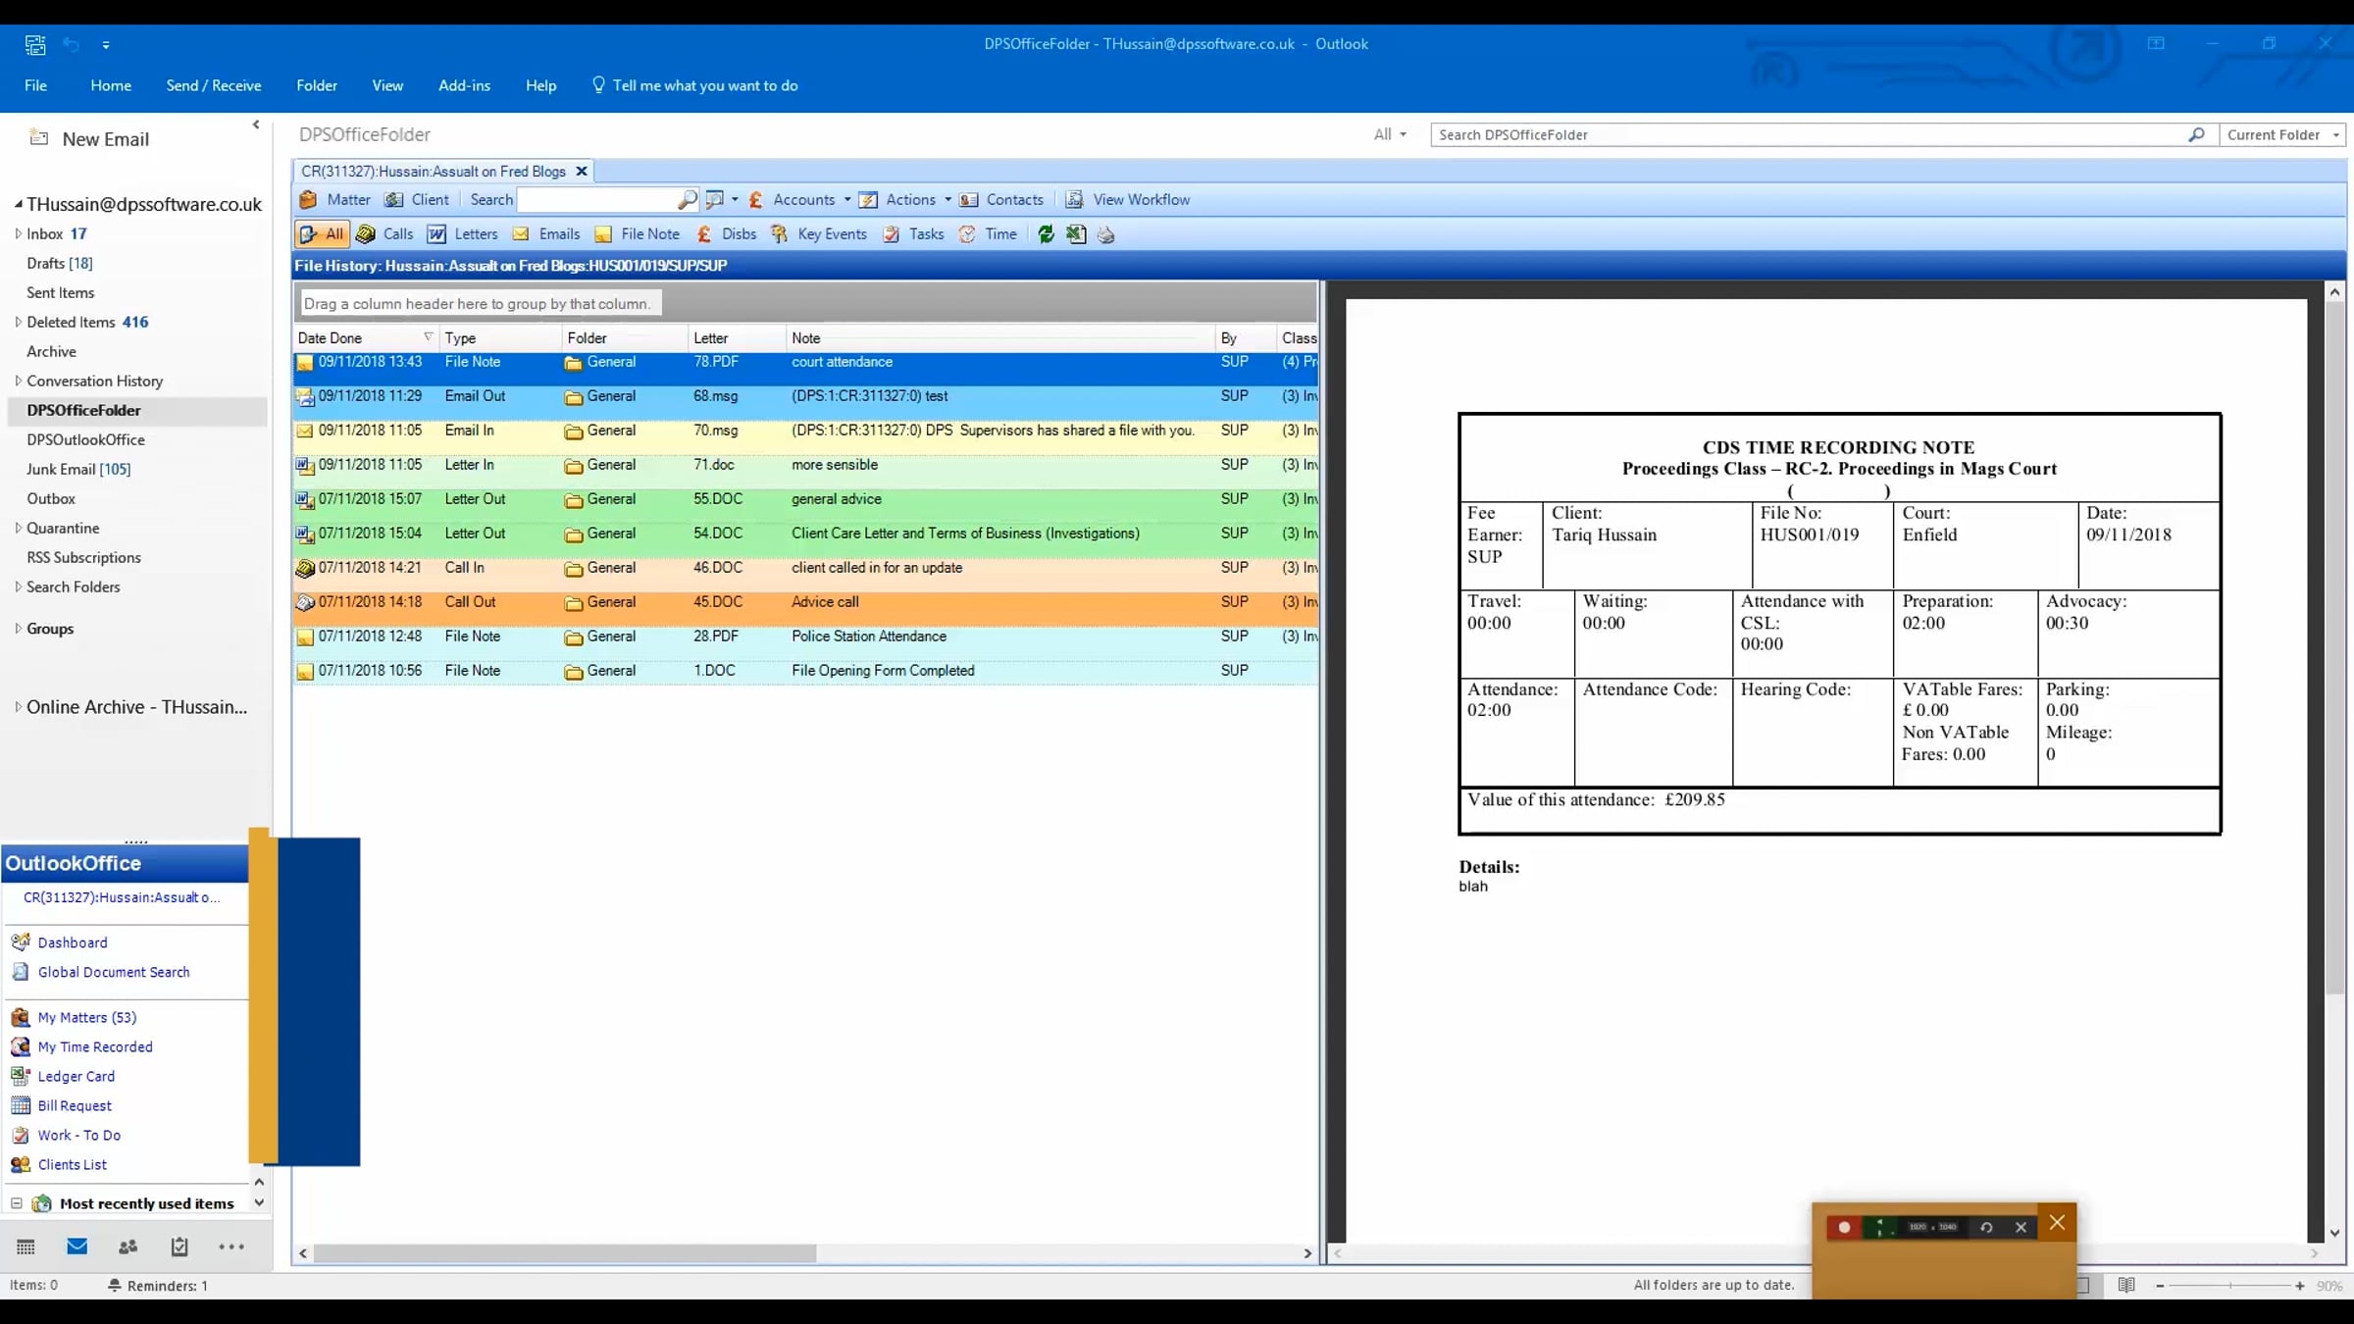Sort by the Date Done column header

pyautogui.click(x=365, y=337)
